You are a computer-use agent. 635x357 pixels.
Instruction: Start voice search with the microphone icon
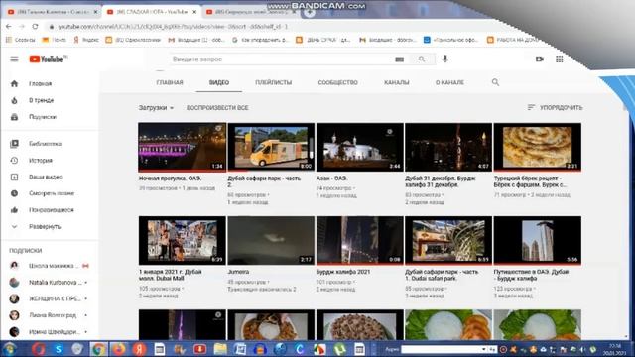point(445,59)
